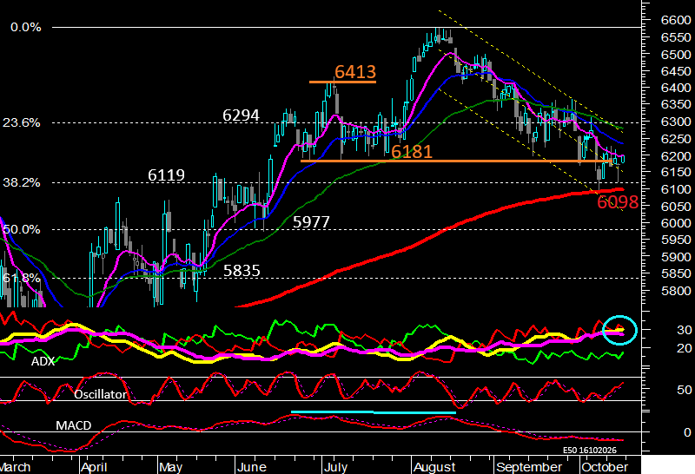Image resolution: width=695 pixels, height=474 pixels.
Task: Click the 61.8% Fibonacci level label
Action: point(22,278)
